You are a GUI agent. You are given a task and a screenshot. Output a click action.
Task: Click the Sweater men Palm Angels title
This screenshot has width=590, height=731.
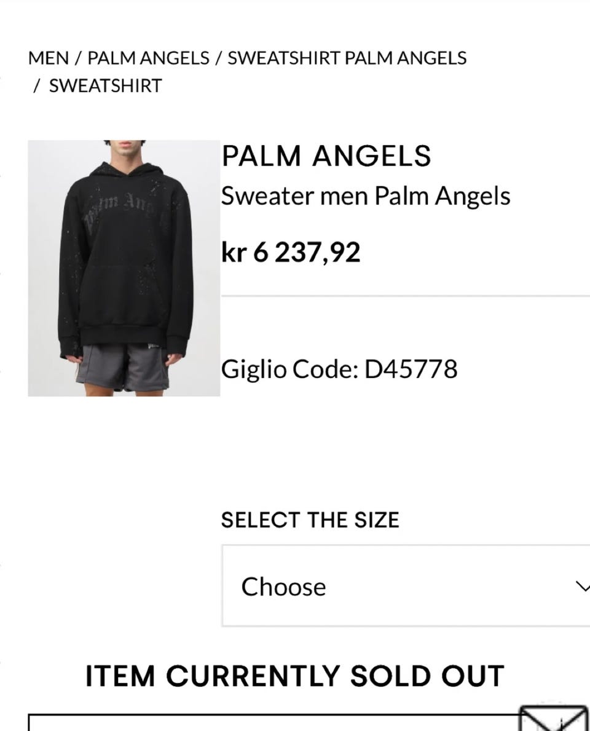pos(366,196)
